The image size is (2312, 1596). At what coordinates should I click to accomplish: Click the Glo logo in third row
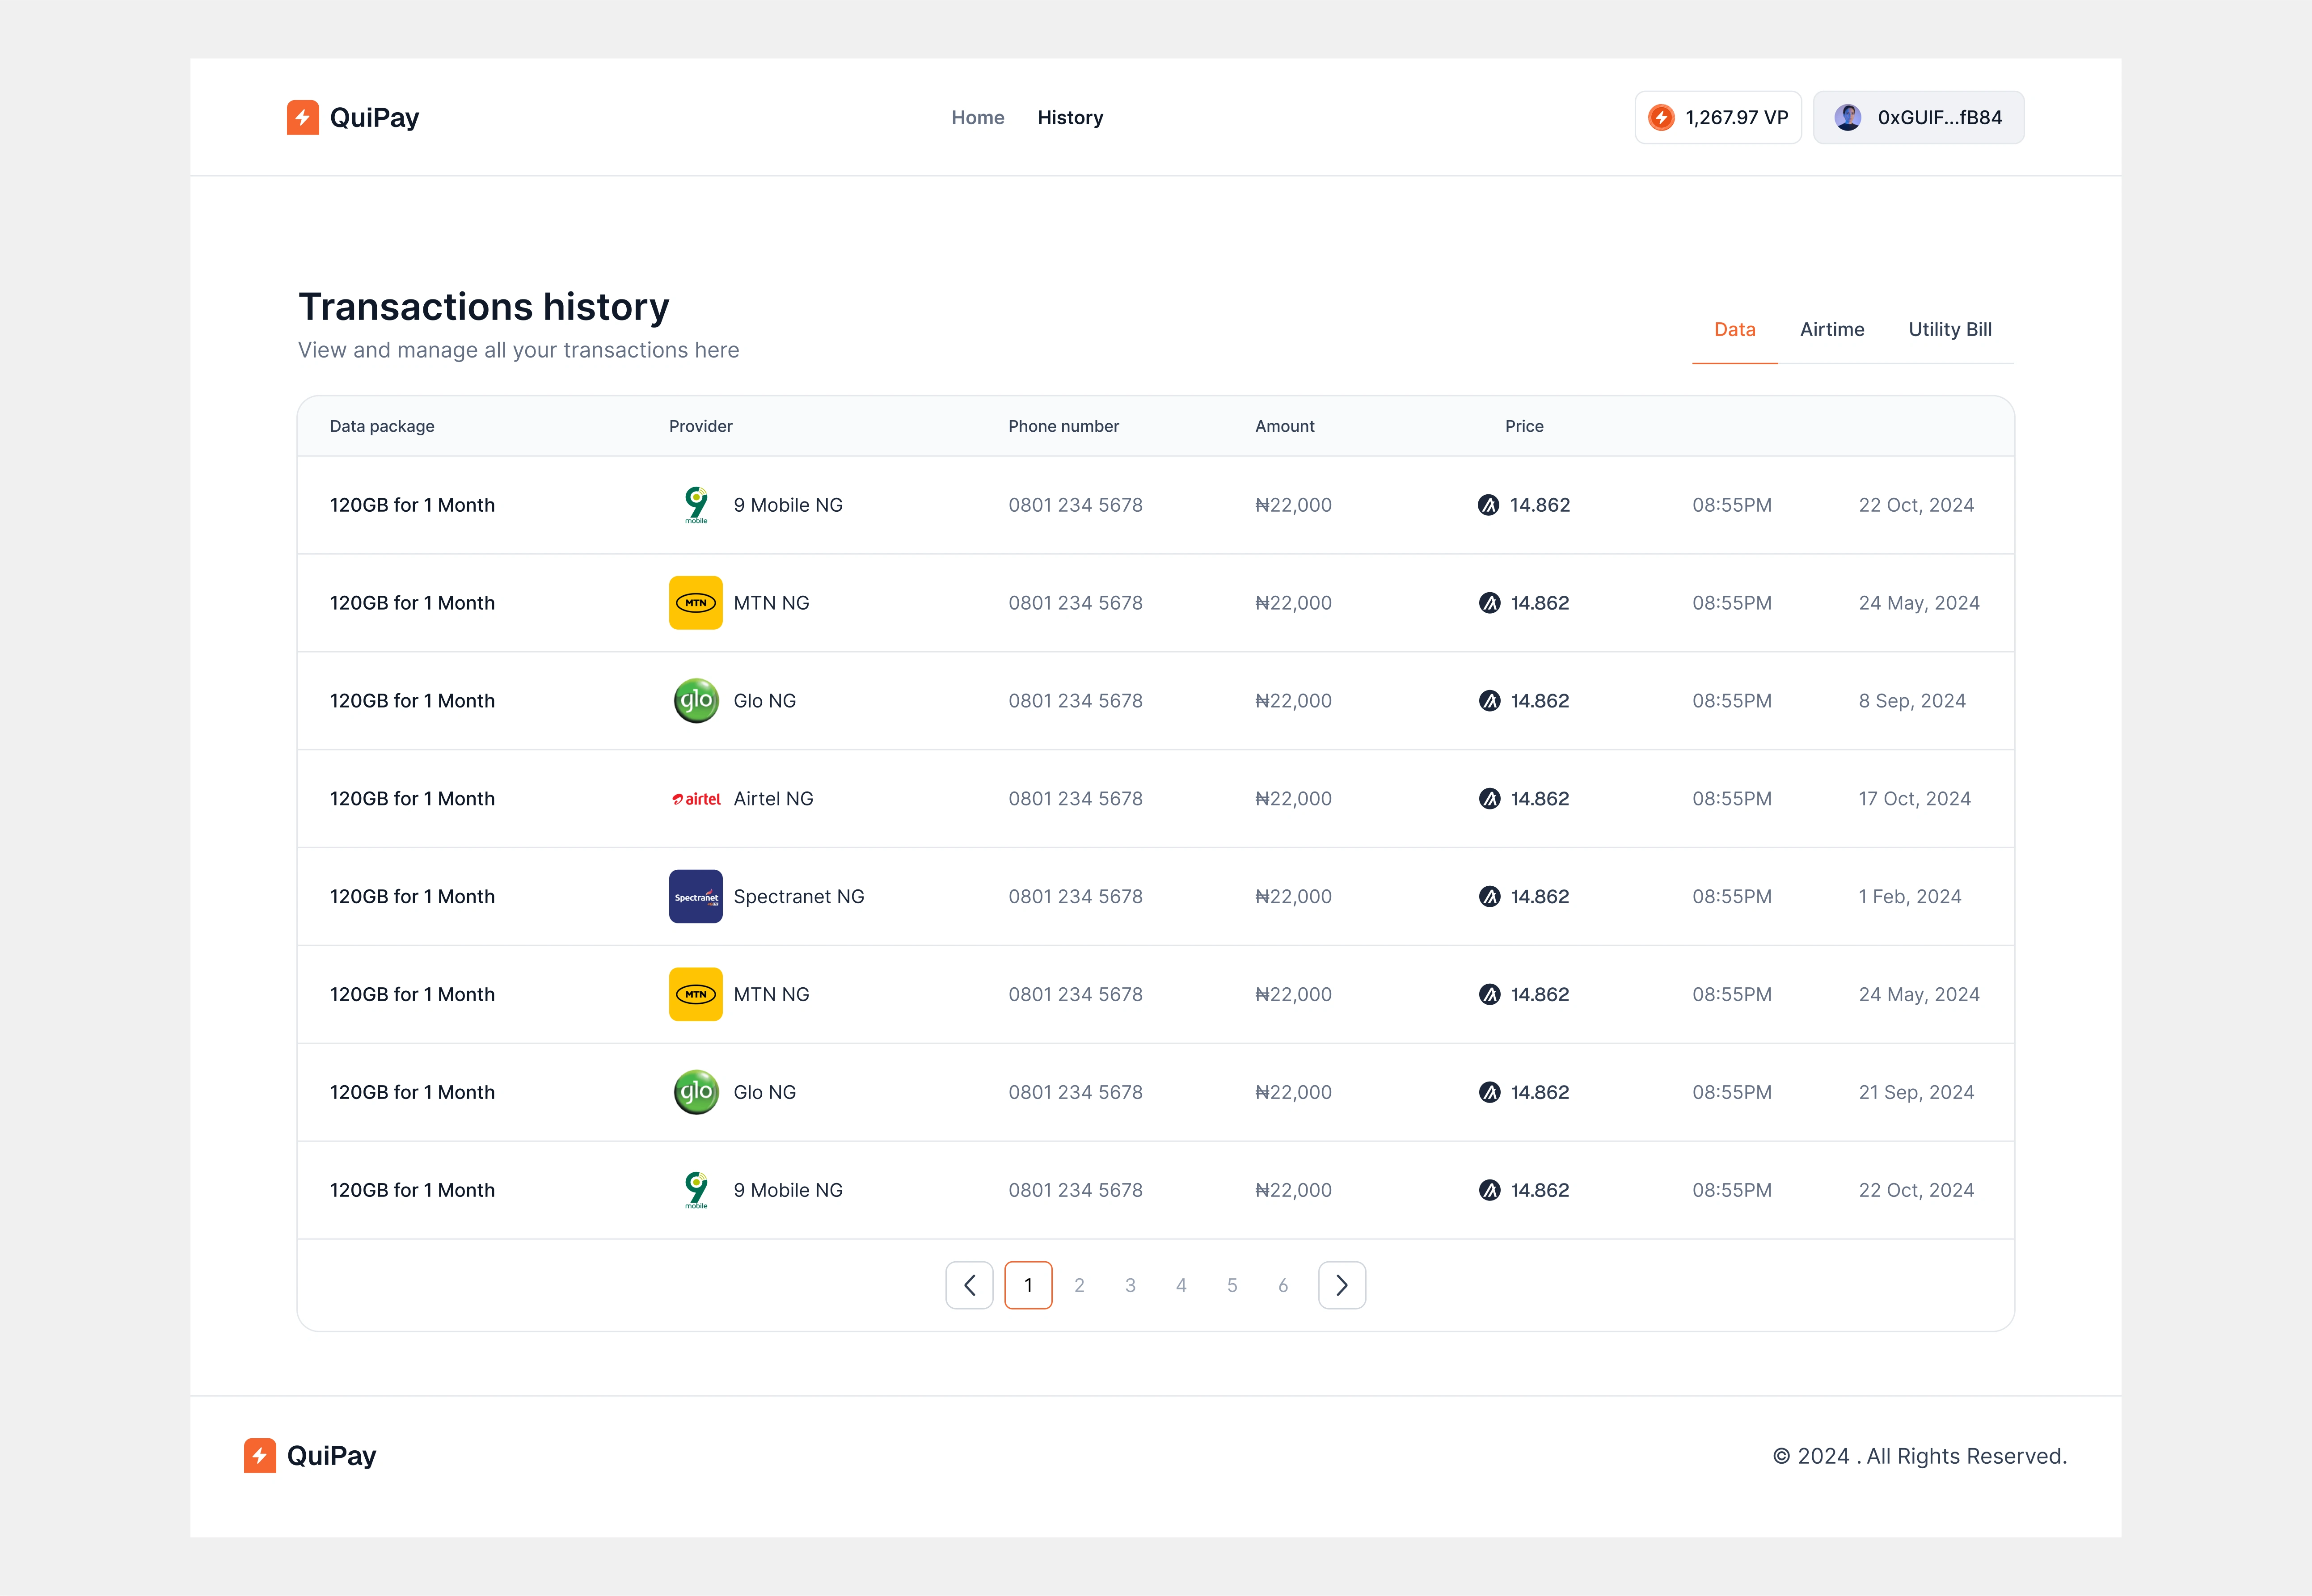[x=696, y=701]
